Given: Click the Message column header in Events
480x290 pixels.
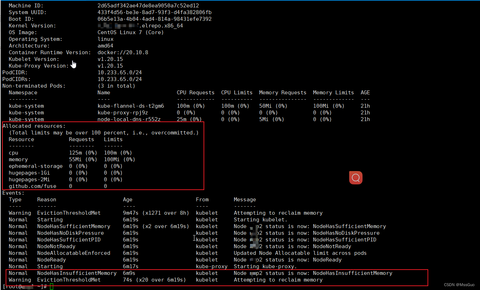Looking at the screenshot, I should coord(245,200).
